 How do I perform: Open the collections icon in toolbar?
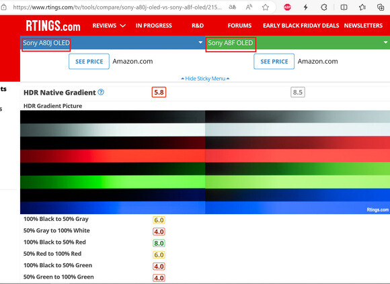tap(381, 7)
